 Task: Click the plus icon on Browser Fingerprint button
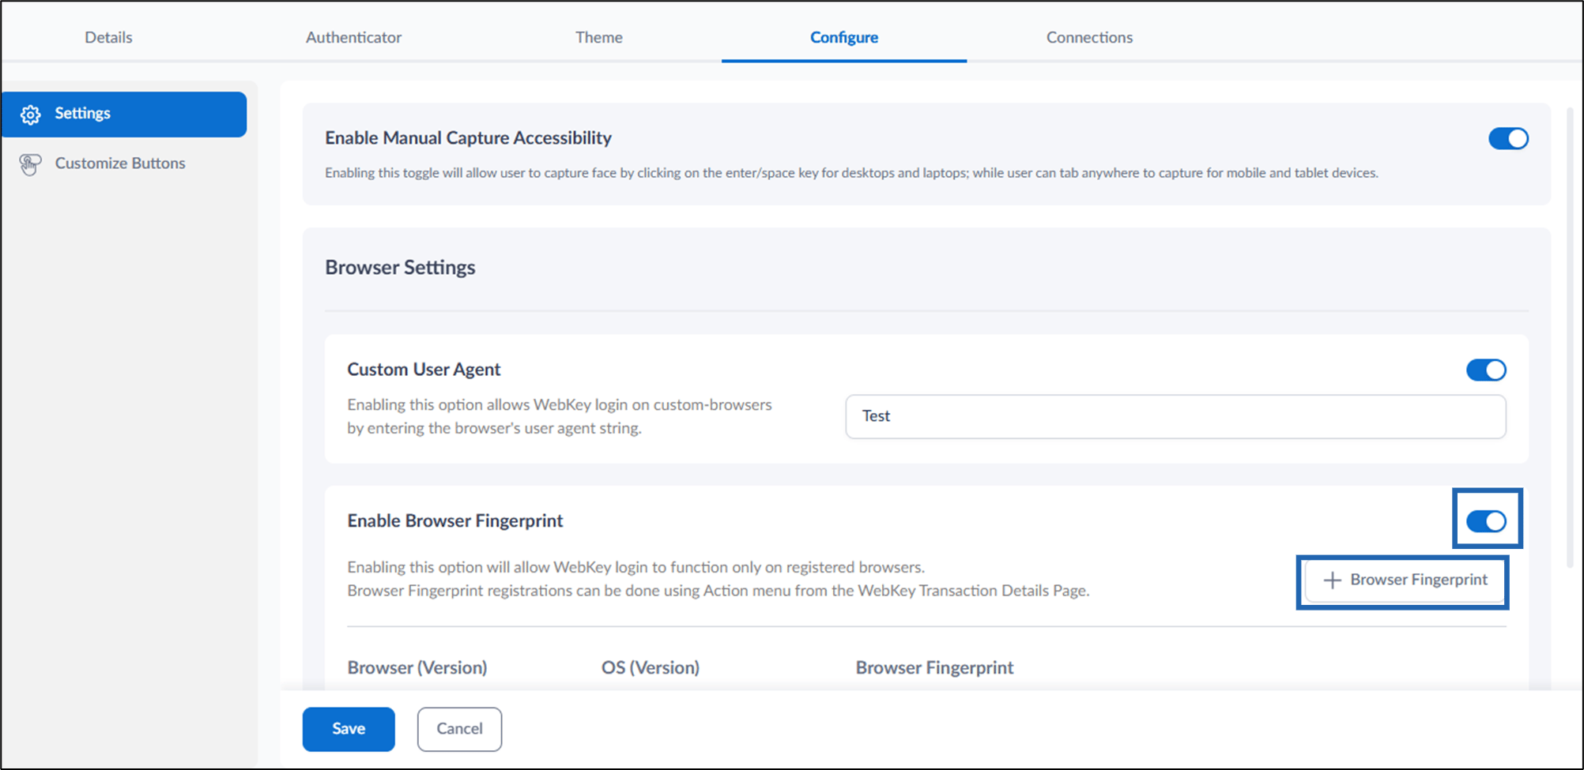click(x=1332, y=580)
